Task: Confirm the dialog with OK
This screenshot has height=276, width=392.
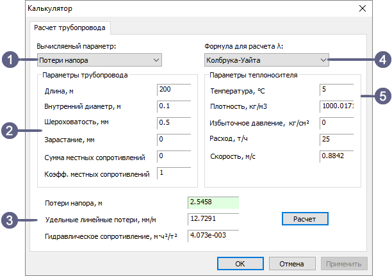Action: point(240,263)
